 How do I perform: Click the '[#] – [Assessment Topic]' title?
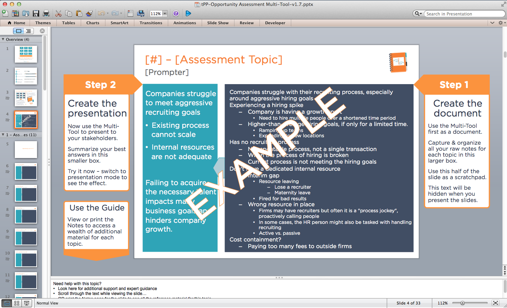214,59
